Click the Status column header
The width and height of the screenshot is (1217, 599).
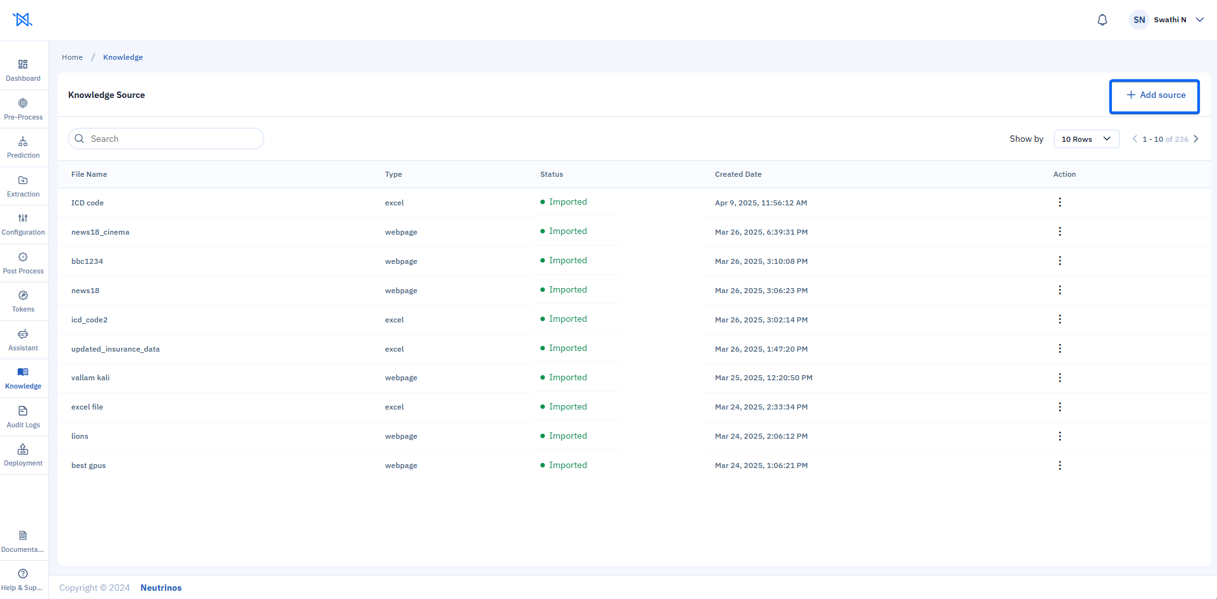pyautogui.click(x=552, y=174)
